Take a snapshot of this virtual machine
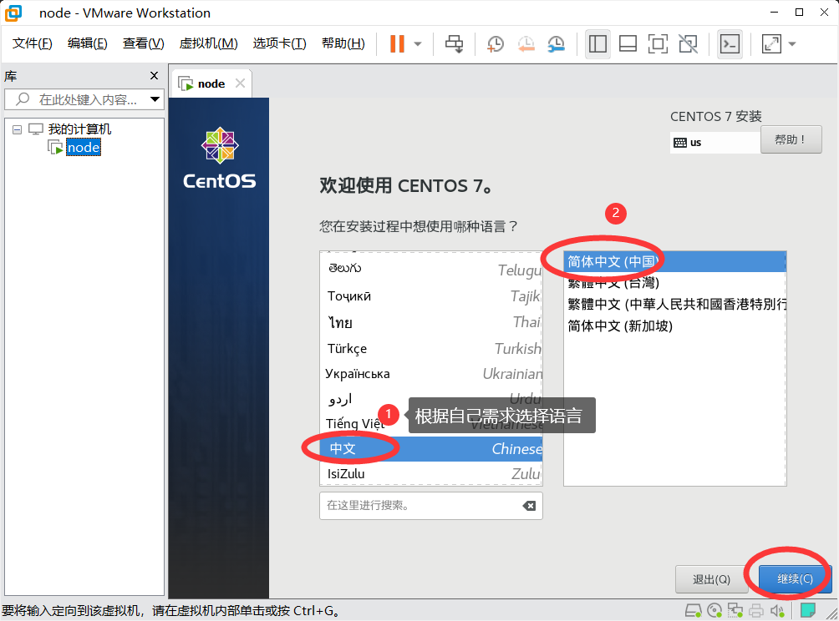This screenshot has width=839, height=621. pyautogui.click(x=496, y=43)
